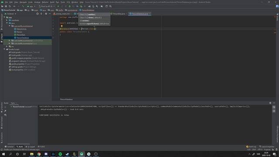
Task: Minimize the Build panel using minus icon
Action: (x=274, y=103)
